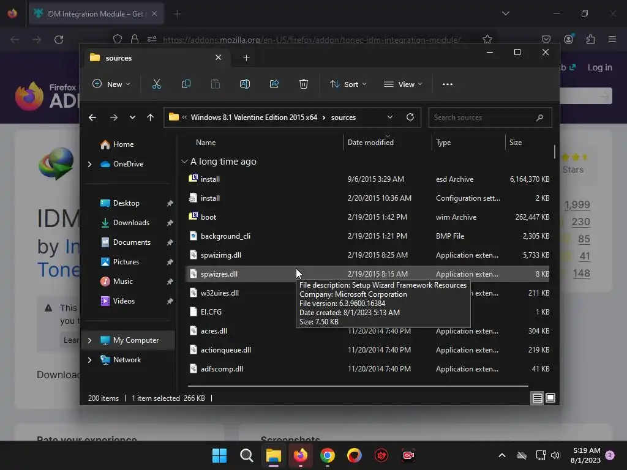Click the Rename icon in Explorer toolbar

(245, 84)
